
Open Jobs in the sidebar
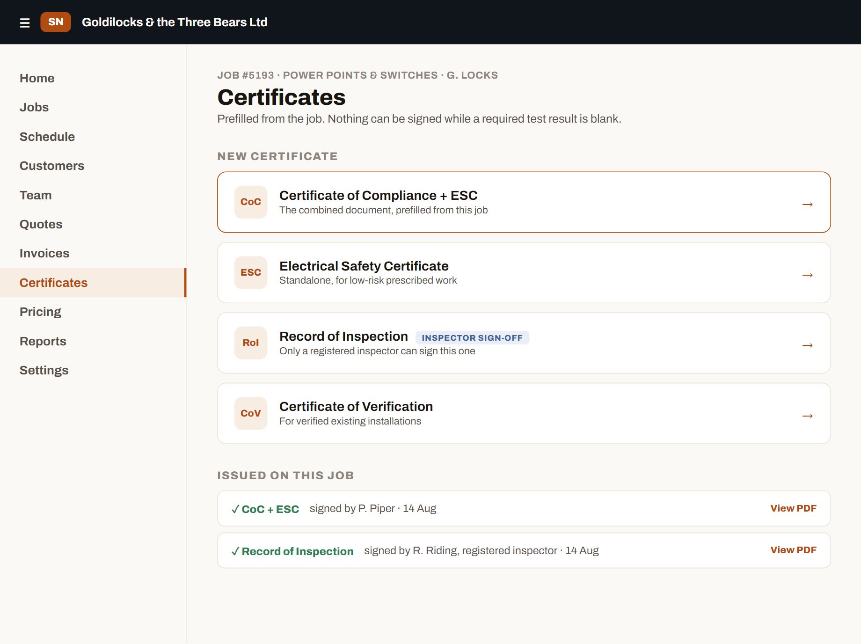pos(93,107)
